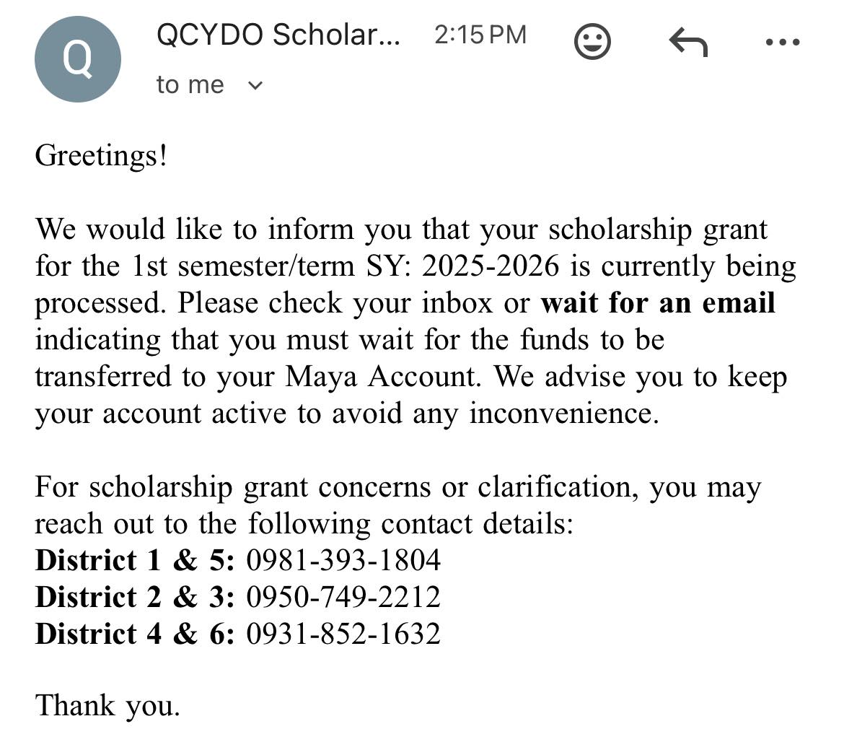Click the reply arrow icon
This screenshot has width=844, height=742.
pos(688,42)
